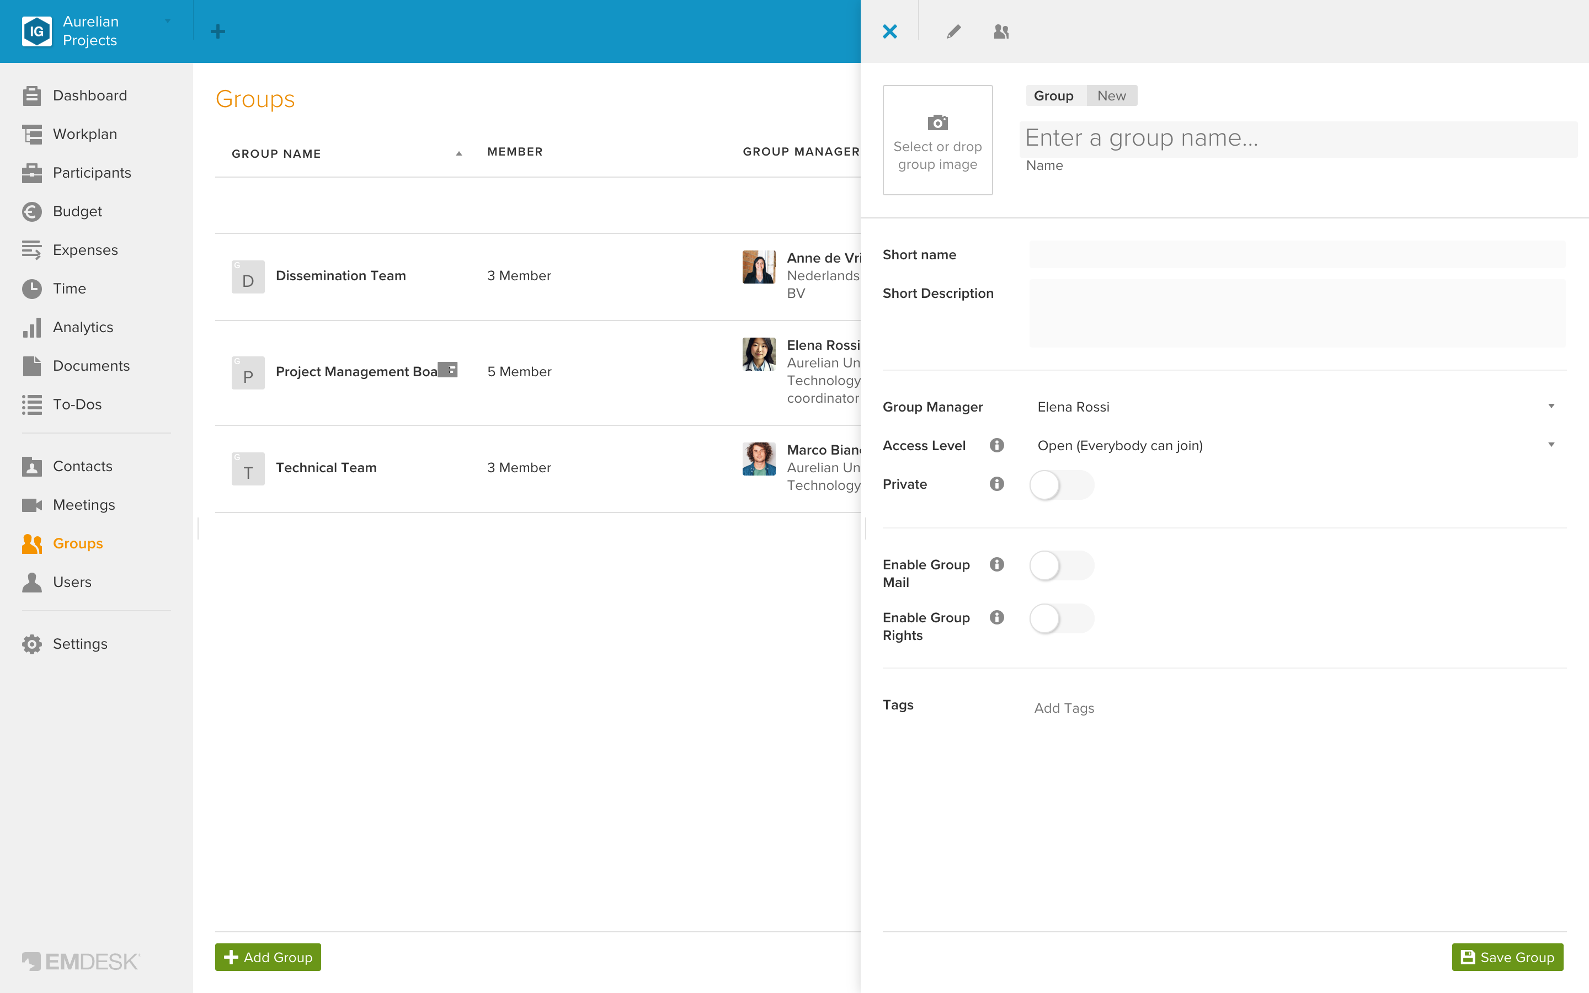Screen dimensions: 1589x993
Task: Expand the Aurelian Projects project switcher
Action: (x=167, y=21)
